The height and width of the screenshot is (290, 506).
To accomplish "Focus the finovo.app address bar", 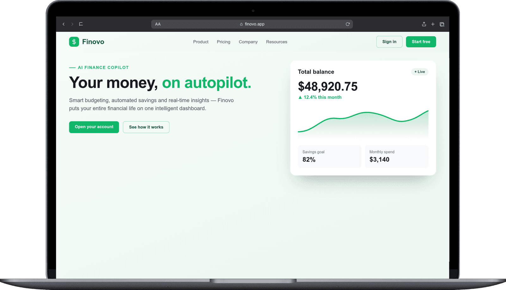I will point(252,24).
